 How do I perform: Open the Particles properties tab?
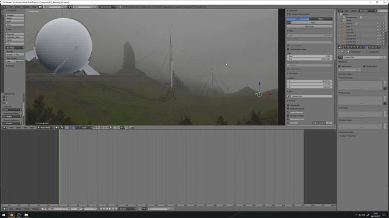pyautogui.click(x=376, y=47)
